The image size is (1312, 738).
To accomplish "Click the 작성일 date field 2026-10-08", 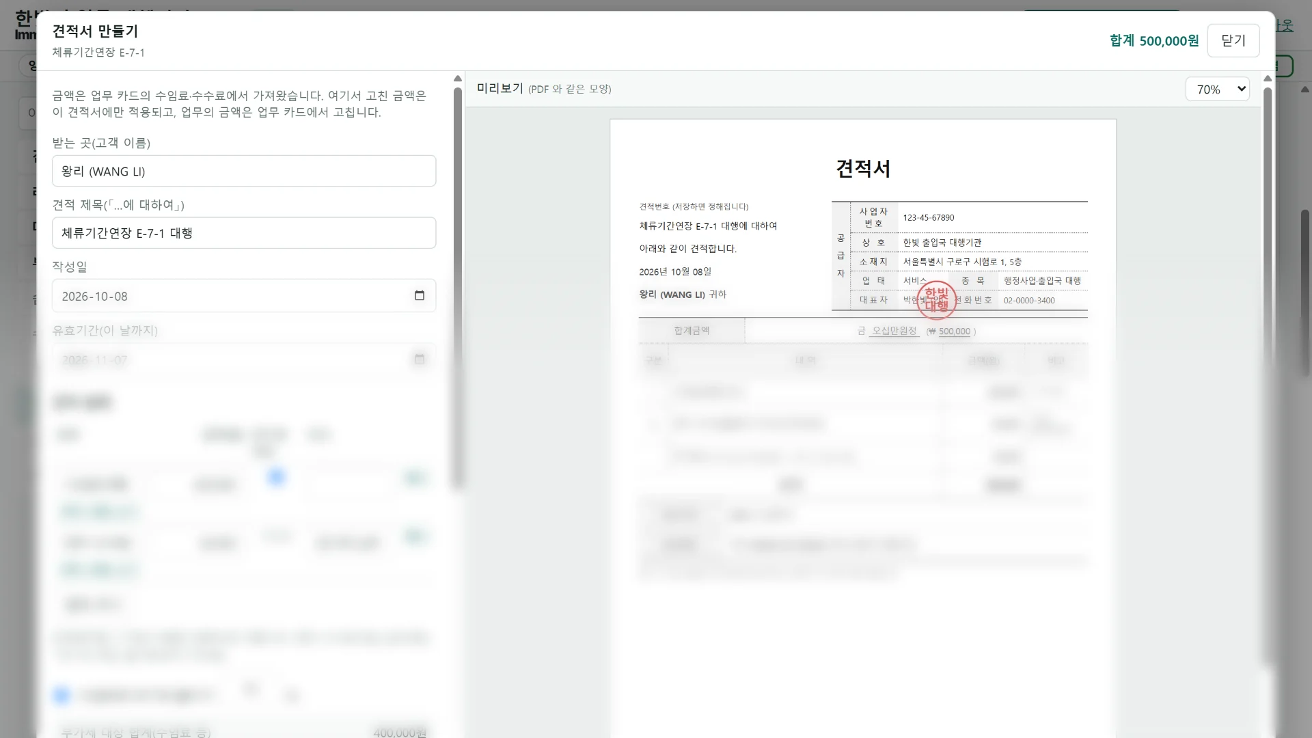I will point(244,296).
